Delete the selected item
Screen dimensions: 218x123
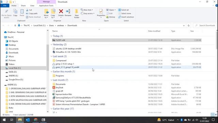pyautogui.click(x=61, y=13)
